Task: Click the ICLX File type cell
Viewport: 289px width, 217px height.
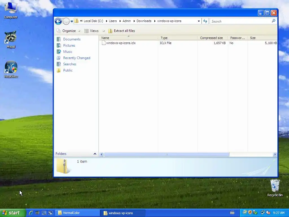Action: (165, 43)
